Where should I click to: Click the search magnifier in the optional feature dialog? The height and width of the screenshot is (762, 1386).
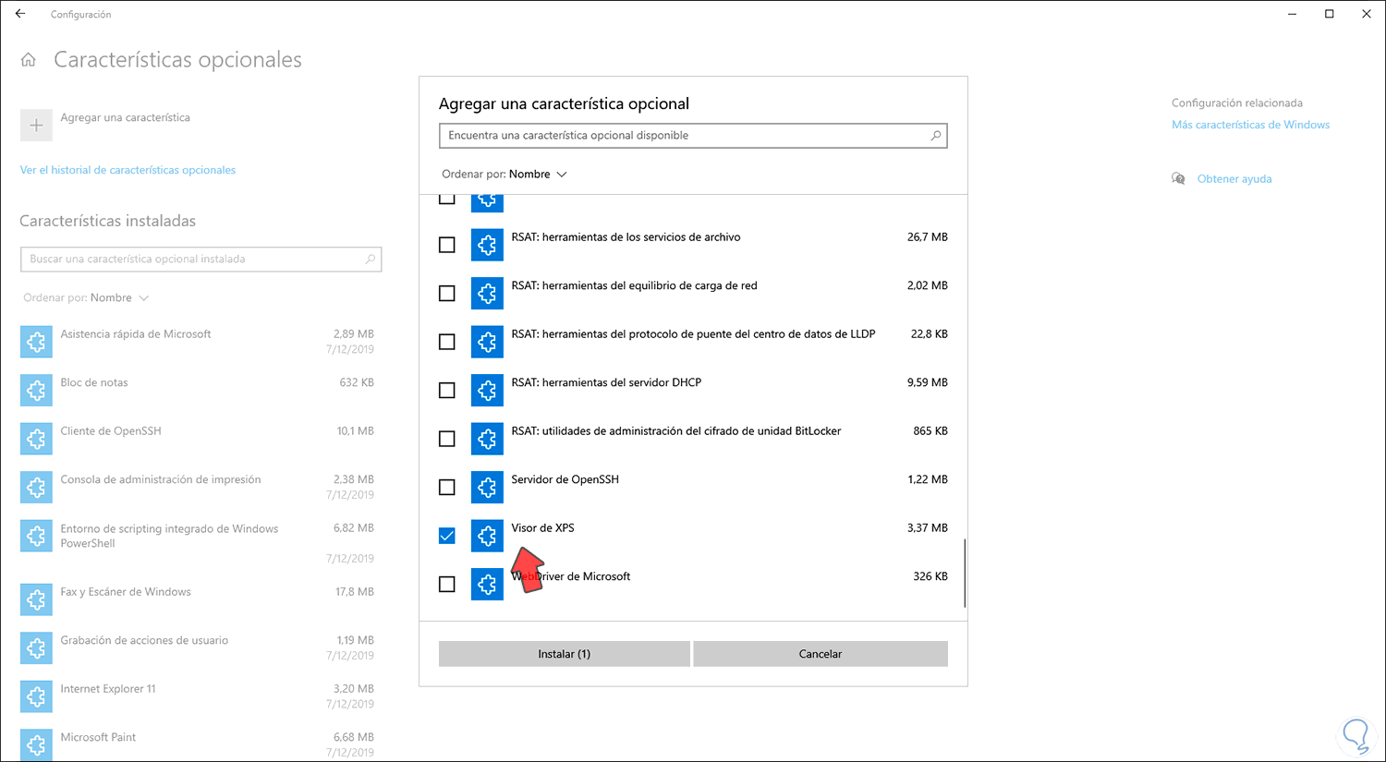click(935, 136)
